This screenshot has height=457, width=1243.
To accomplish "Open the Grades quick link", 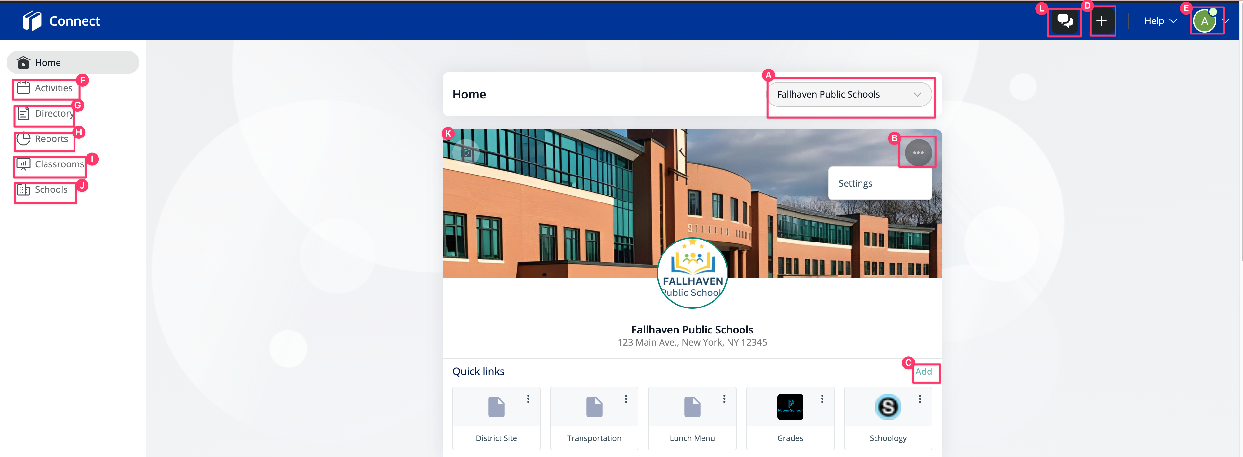I will coord(790,418).
